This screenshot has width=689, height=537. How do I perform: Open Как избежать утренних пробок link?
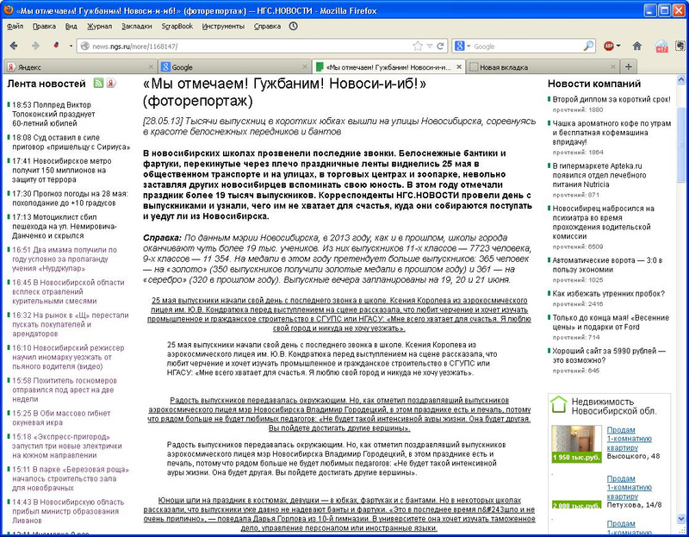tap(609, 293)
